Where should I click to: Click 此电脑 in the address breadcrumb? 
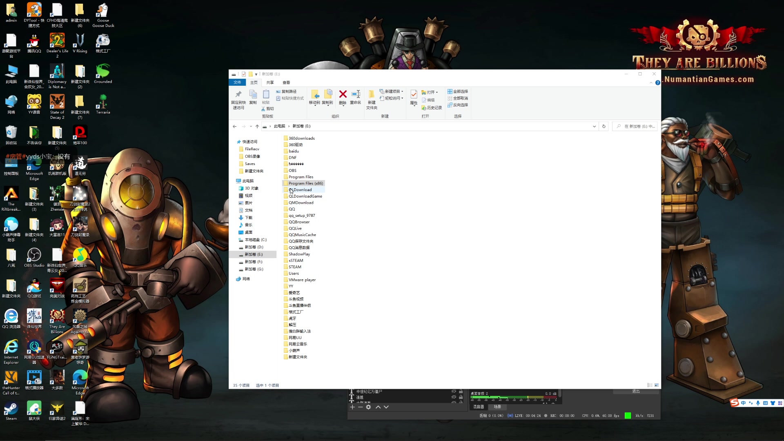[279, 126]
